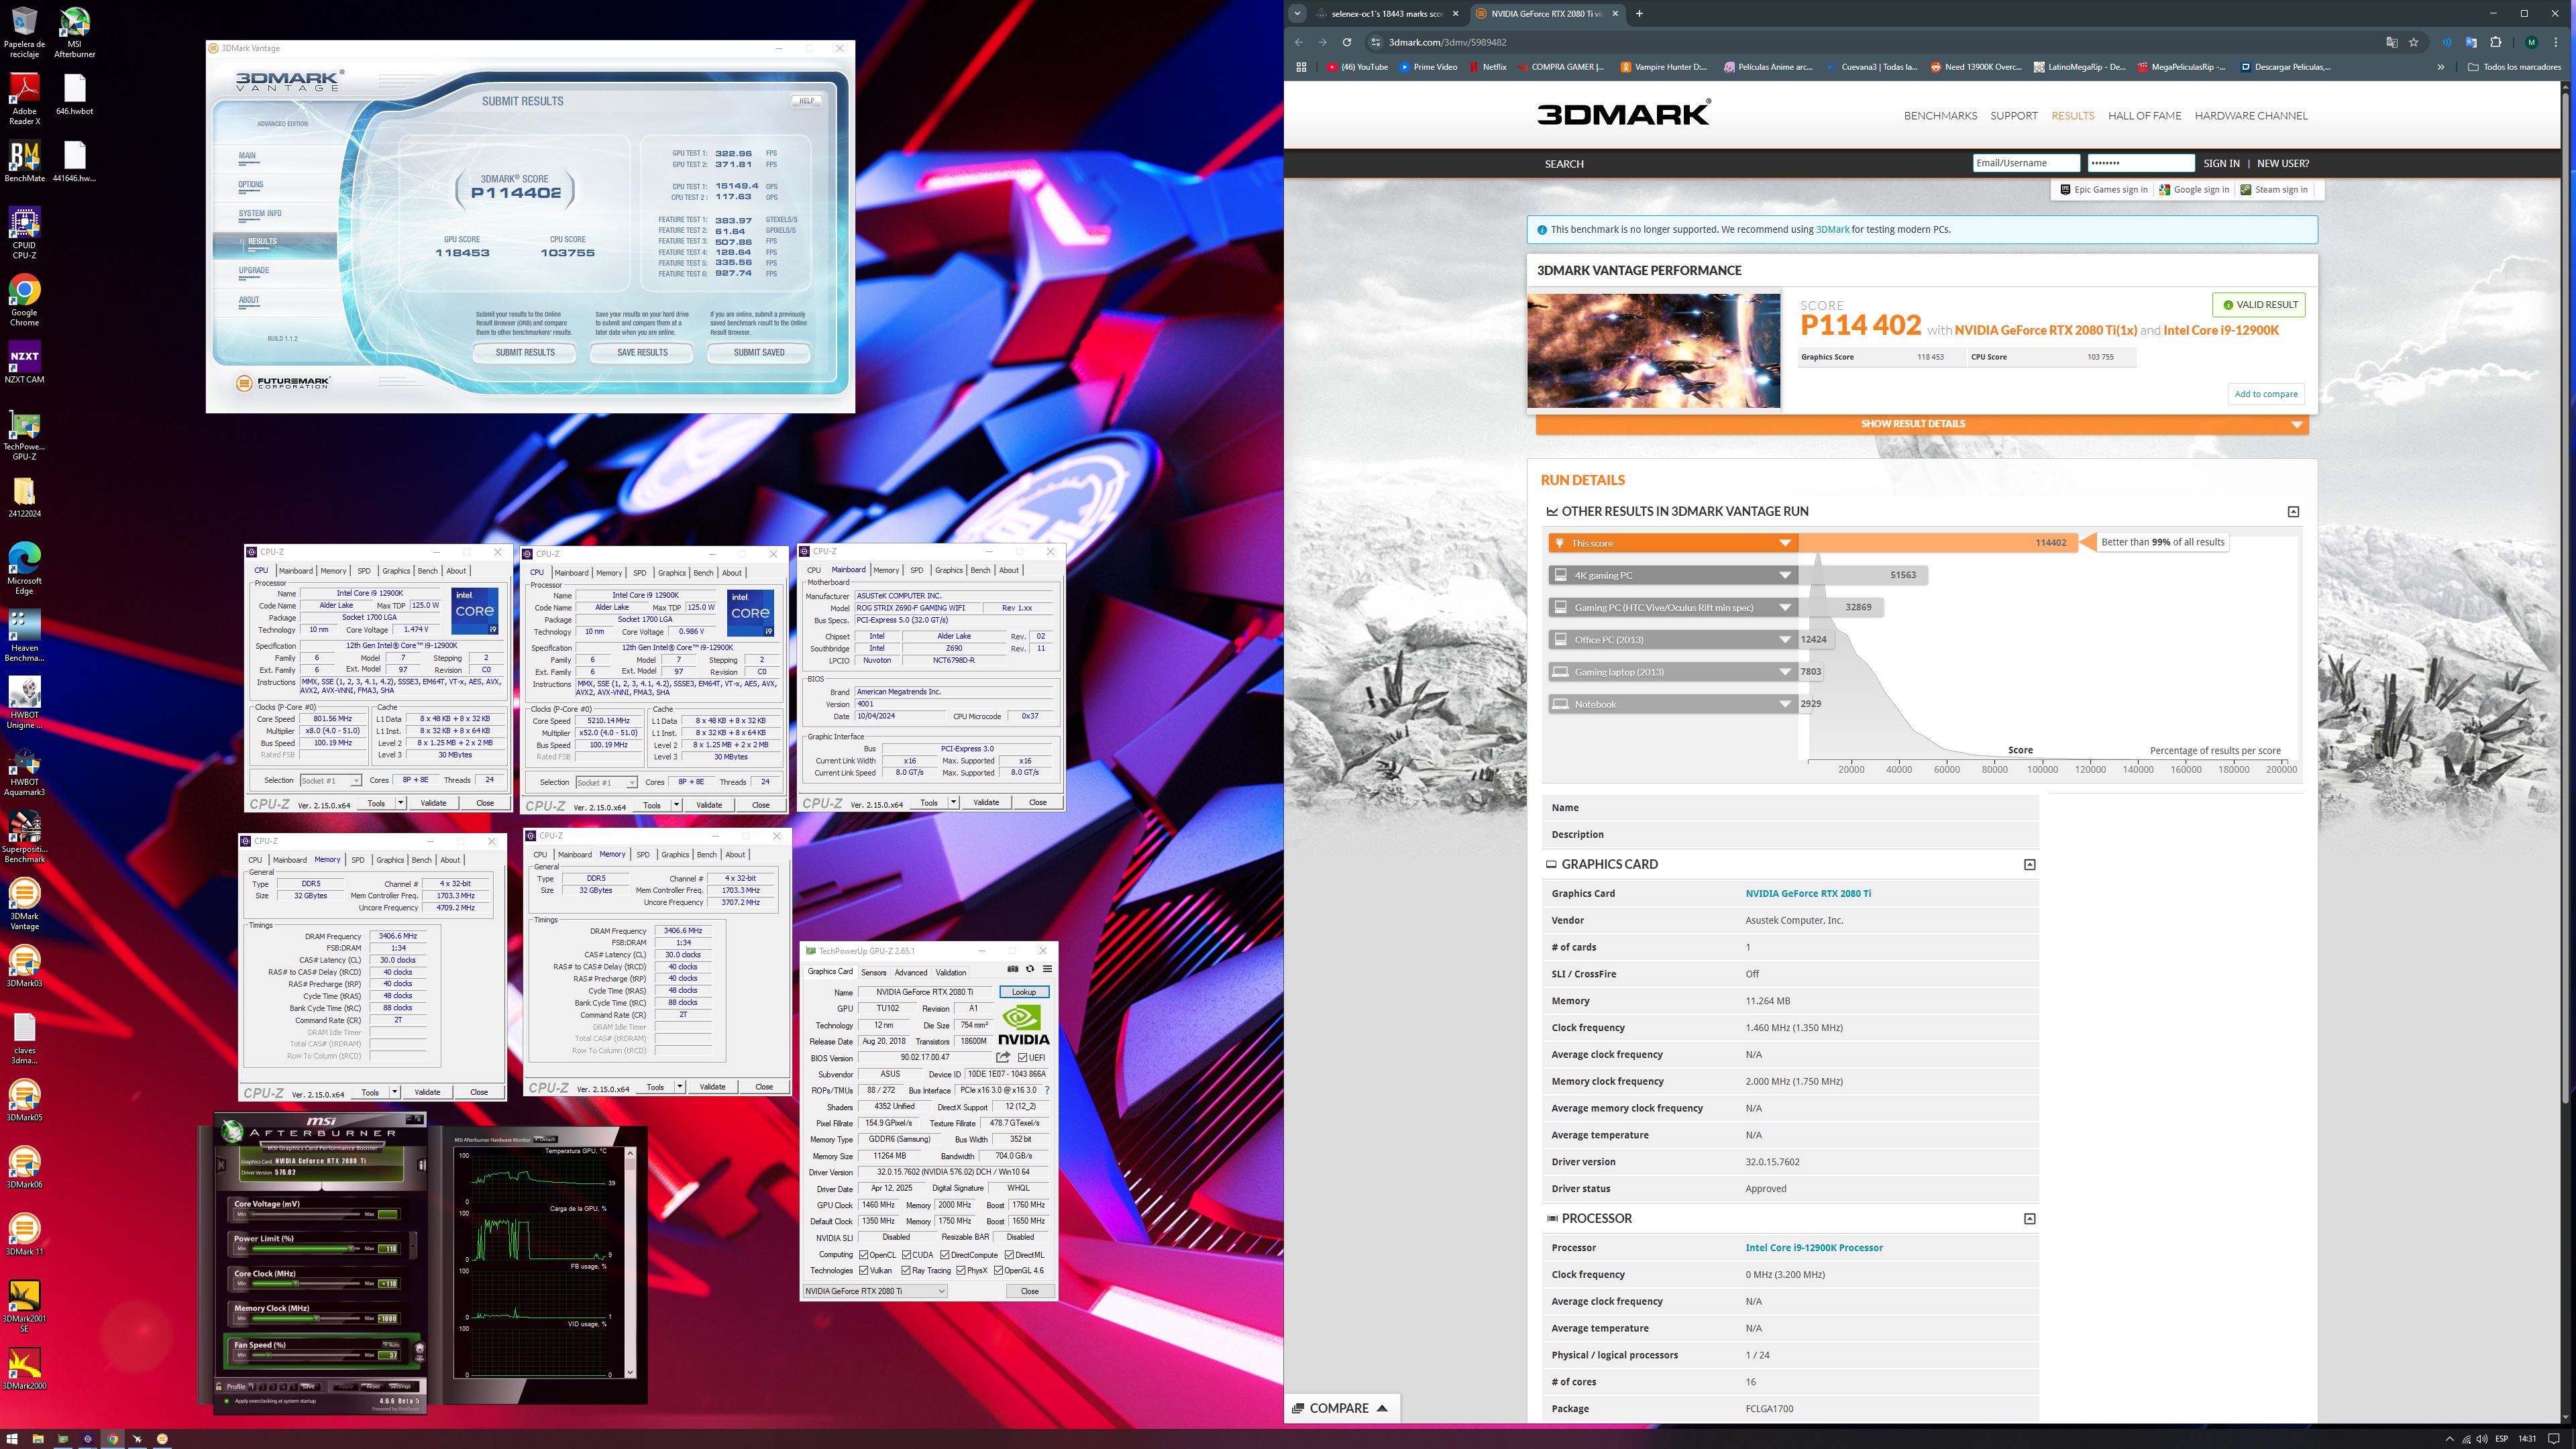This screenshot has width=2576, height=1449.
Task: Click the GPU-Z screenshot camera icon
Action: [x=1012, y=969]
